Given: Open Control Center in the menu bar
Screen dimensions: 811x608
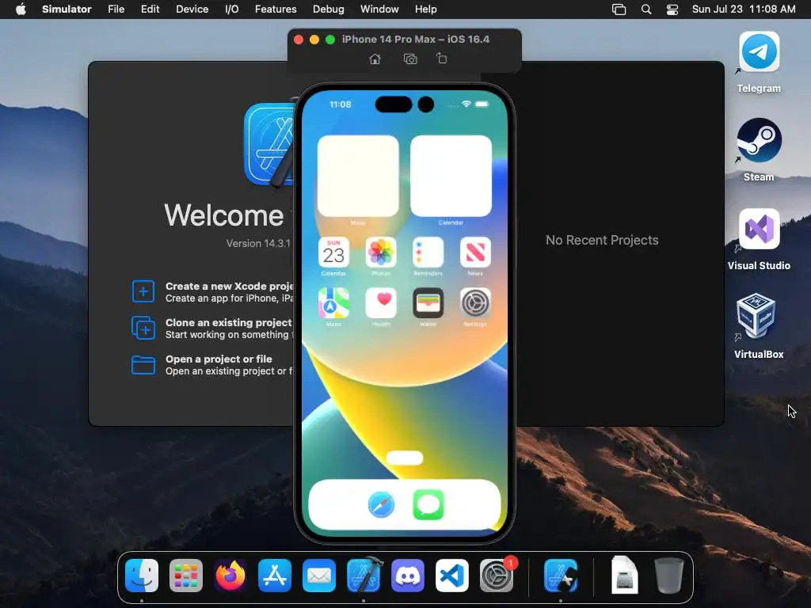Looking at the screenshot, I should pos(672,9).
